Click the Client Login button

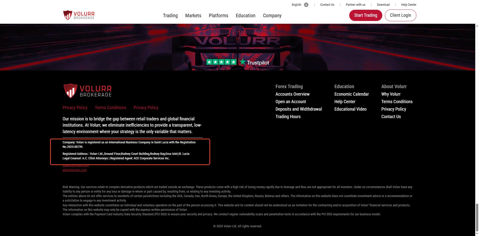400,15
